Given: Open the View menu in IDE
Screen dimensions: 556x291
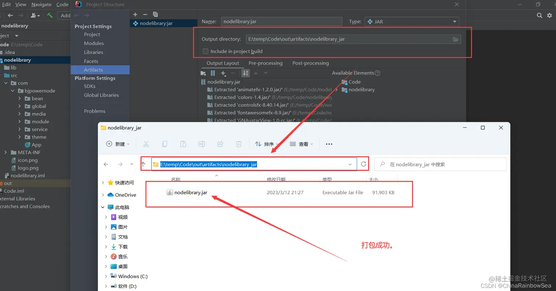Looking at the screenshot, I should (21, 4).
